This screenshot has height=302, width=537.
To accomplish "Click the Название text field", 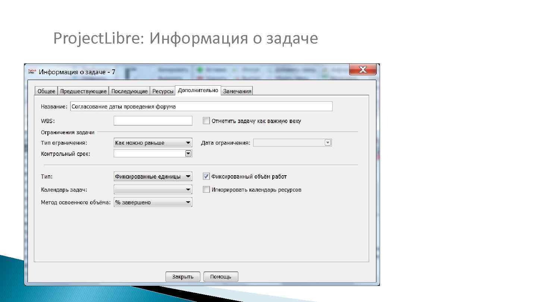I will pos(201,106).
